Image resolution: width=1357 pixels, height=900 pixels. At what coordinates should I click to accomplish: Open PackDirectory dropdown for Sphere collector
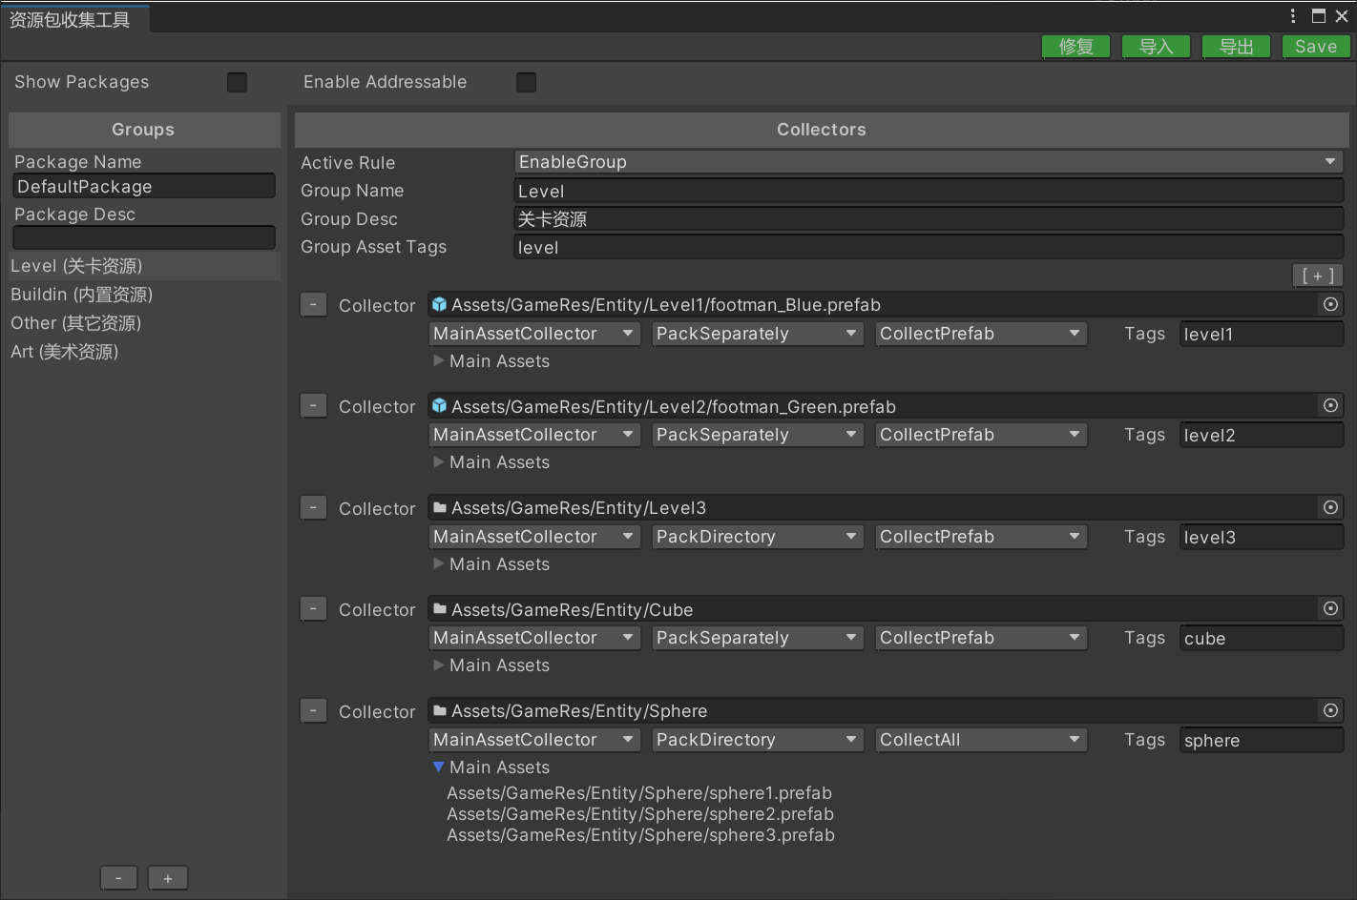tap(758, 740)
